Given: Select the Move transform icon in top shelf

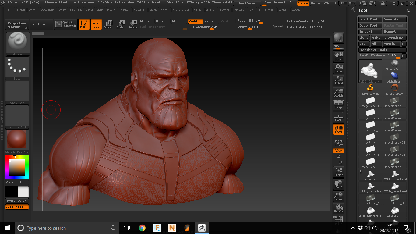Looking at the screenshot, I should pyautogui.click(x=108, y=24).
